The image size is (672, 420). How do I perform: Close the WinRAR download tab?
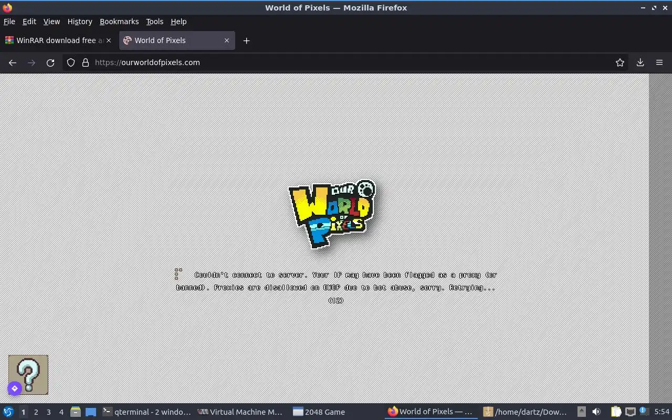(x=109, y=40)
